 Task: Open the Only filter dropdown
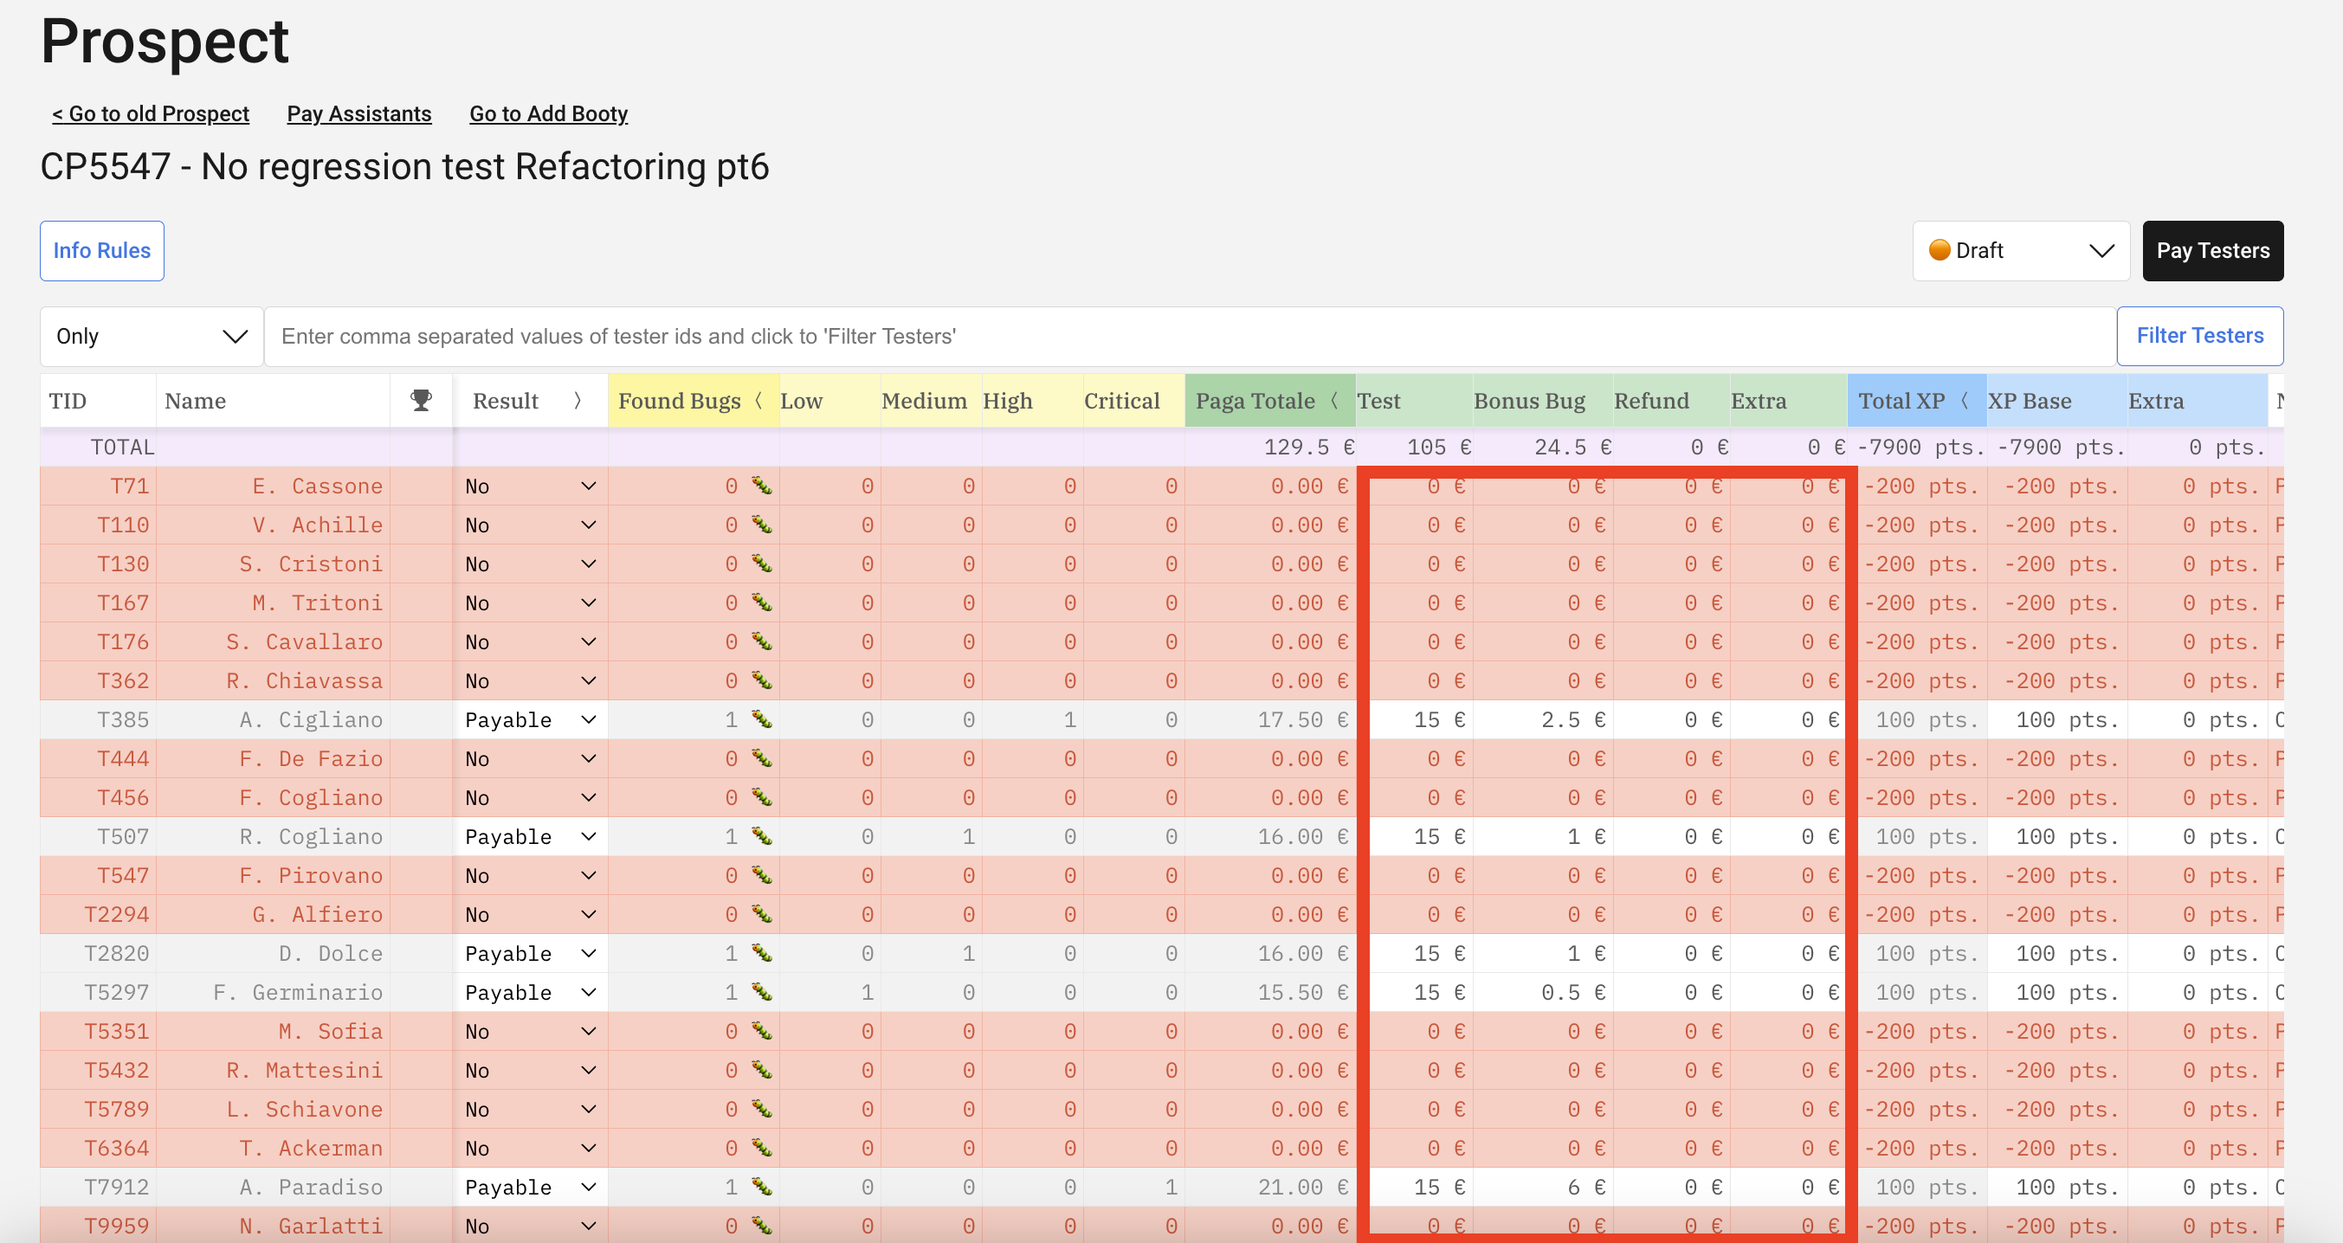(x=151, y=337)
